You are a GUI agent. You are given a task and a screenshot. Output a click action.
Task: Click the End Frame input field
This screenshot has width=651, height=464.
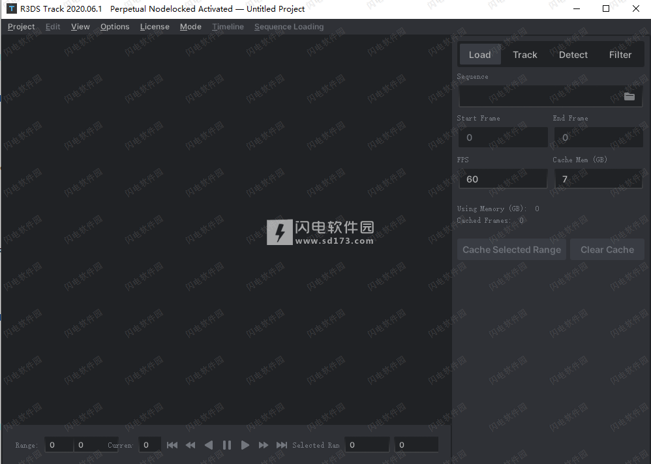pos(599,138)
